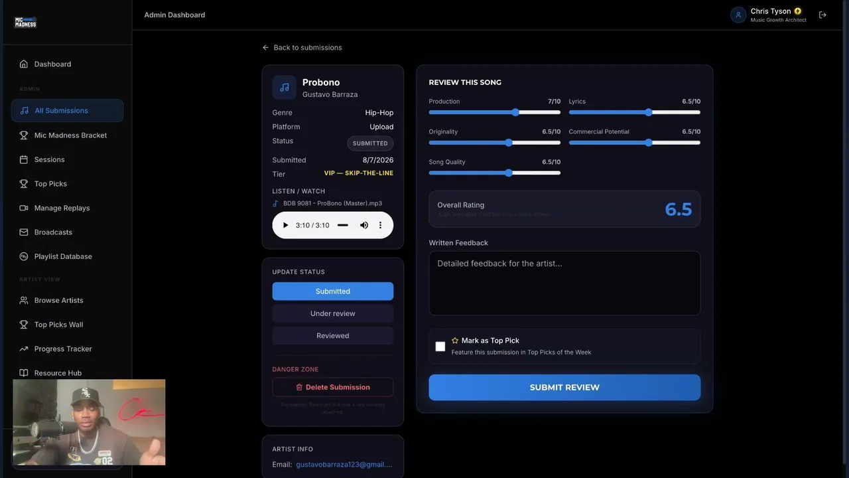Screen dimensions: 849x478
Task: Click the trash icon in Delete Submission
Action: (299, 387)
